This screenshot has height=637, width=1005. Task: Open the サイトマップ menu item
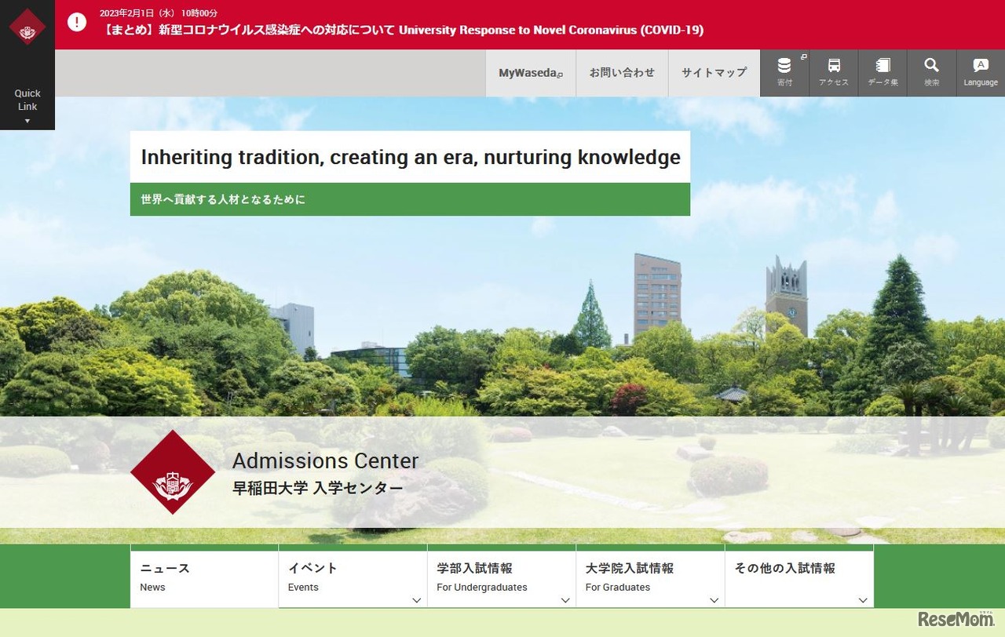click(714, 72)
